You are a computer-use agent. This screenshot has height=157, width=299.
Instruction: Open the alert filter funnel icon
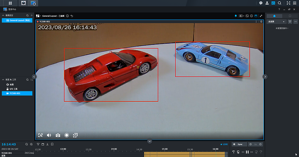click(x=290, y=22)
